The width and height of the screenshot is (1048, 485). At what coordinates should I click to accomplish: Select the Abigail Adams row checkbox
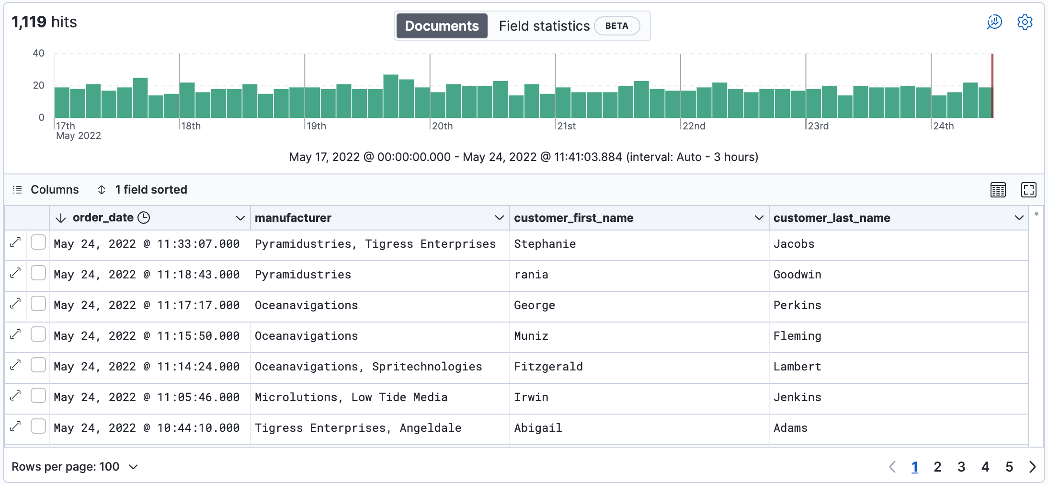coord(38,426)
